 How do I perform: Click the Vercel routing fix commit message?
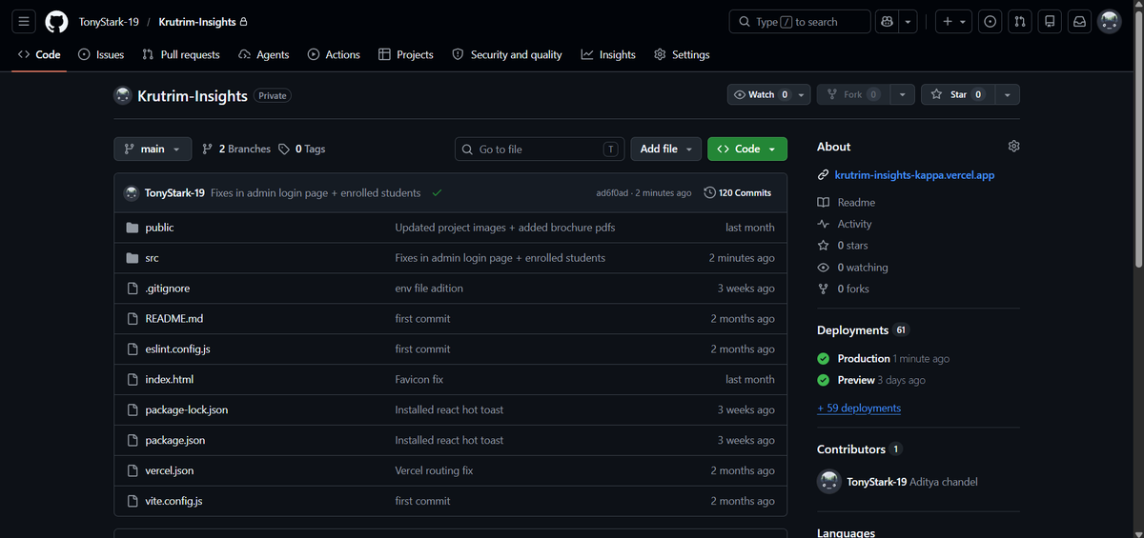point(434,471)
